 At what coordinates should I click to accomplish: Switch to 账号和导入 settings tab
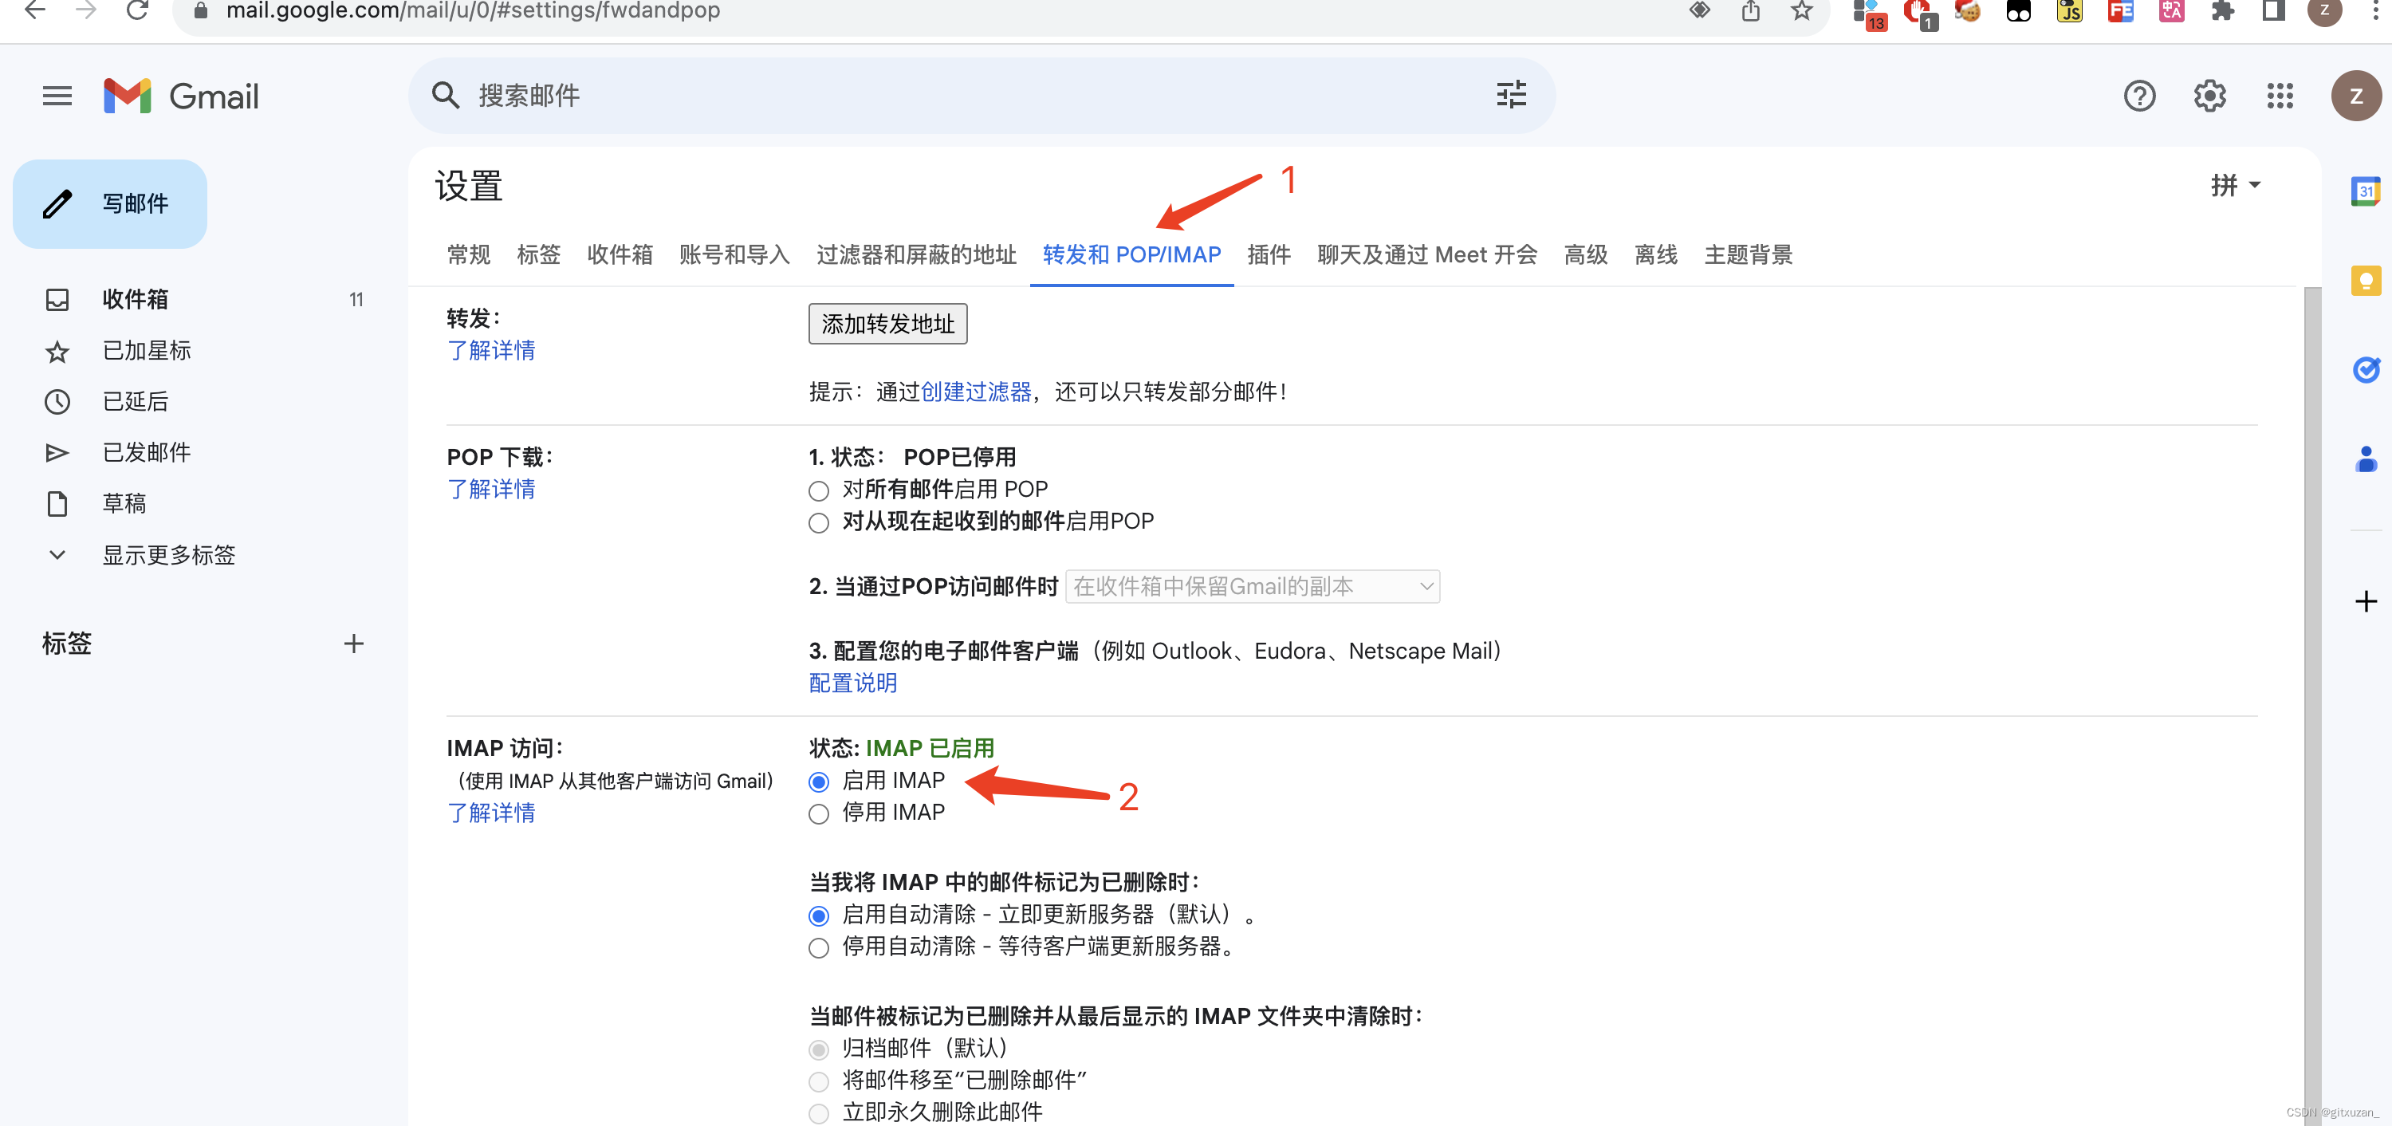pyautogui.click(x=734, y=254)
